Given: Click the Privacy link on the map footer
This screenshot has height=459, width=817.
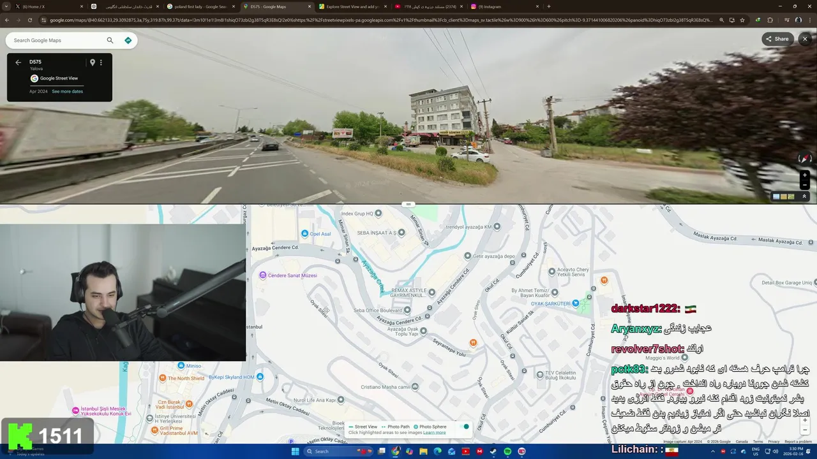Looking at the screenshot, I should [x=774, y=441].
